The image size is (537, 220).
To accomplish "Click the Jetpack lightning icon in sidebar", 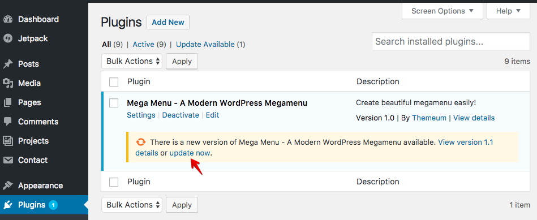I will pos(8,38).
